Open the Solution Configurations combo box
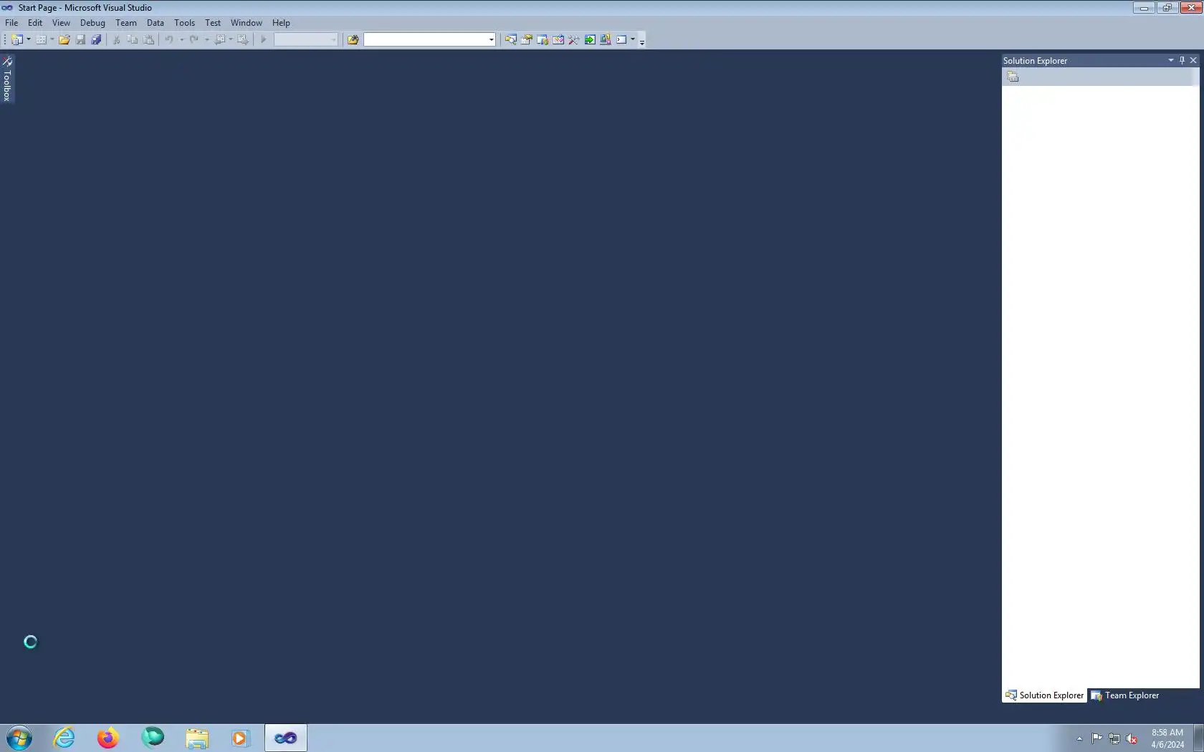Viewport: 1204px width, 752px height. click(x=306, y=40)
